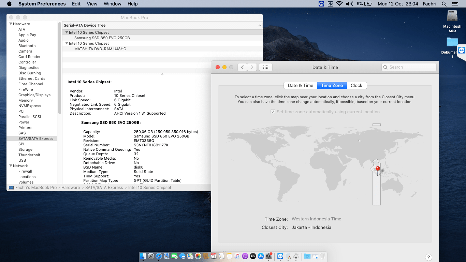This screenshot has width=466, height=262.
Task: Show all preferences with grid button
Action: pos(266,67)
